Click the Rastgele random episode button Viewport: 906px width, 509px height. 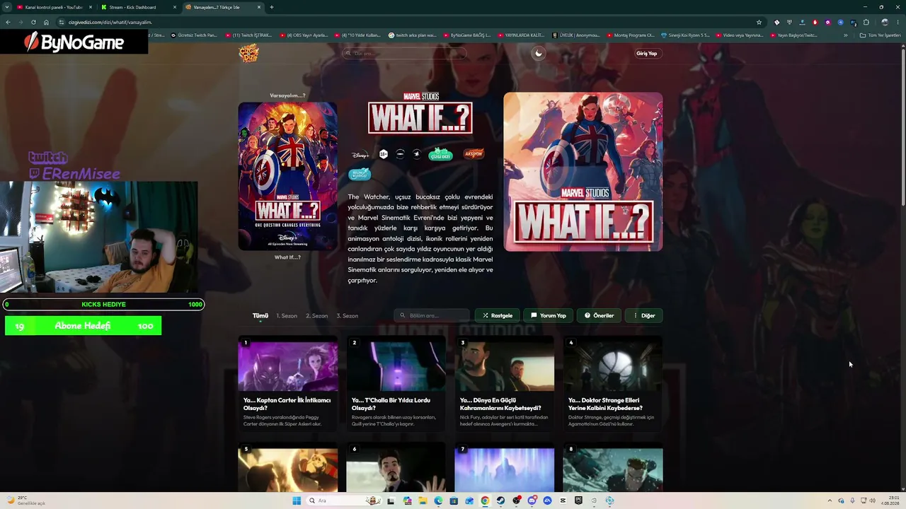[498, 316]
